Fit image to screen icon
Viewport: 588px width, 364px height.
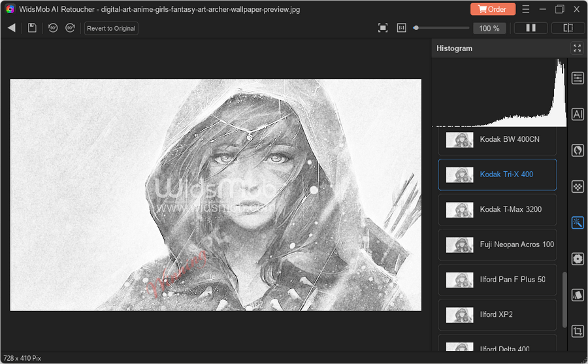382,27
